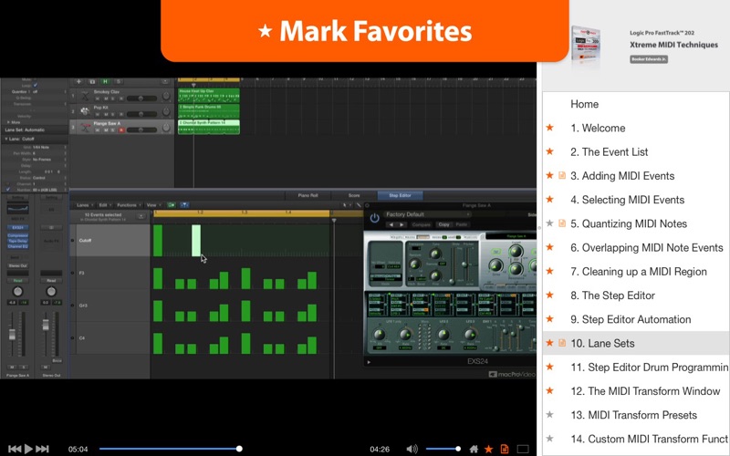Open notes from player bar document icon

[x=505, y=449]
